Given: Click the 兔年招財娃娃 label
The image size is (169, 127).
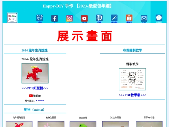Looking at the screenshot, I should [19, 118].
